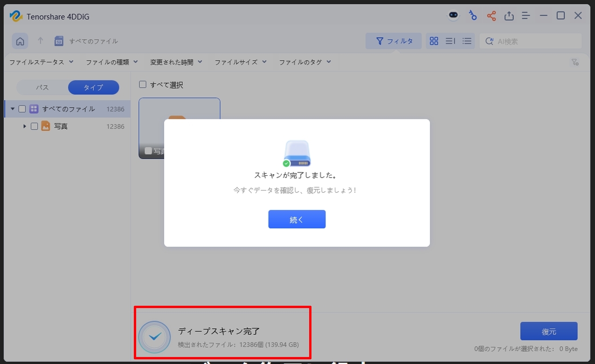Click the ディープスキャン完了 status text
Screen dimensions: 595x364
(x=219, y=331)
